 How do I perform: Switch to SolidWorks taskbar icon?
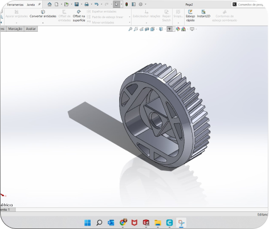(x=146, y=223)
